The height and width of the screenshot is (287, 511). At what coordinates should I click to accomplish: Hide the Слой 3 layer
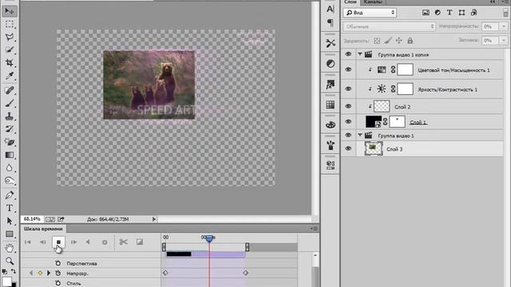click(x=348, y=149)
